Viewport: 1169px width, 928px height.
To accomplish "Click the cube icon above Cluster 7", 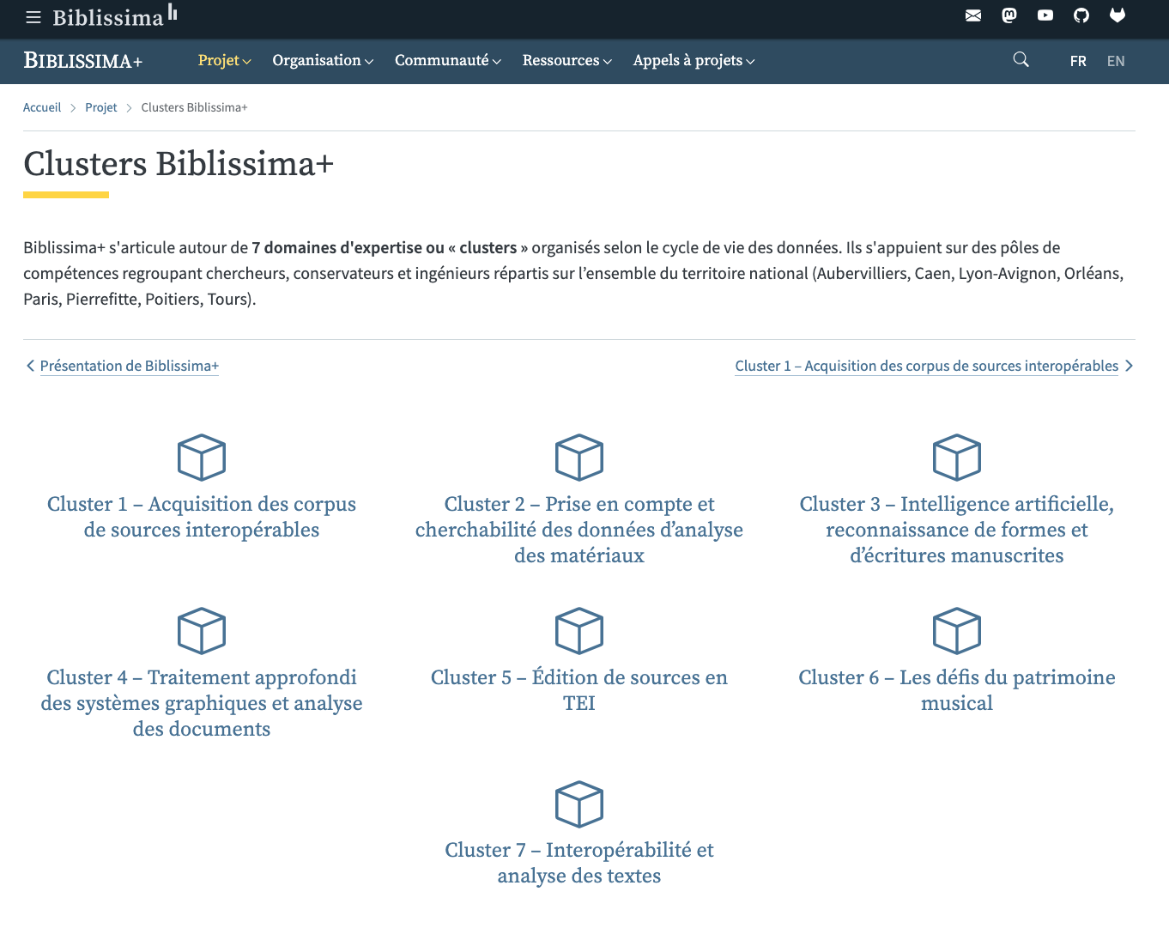I will click(x=579, y=804).
